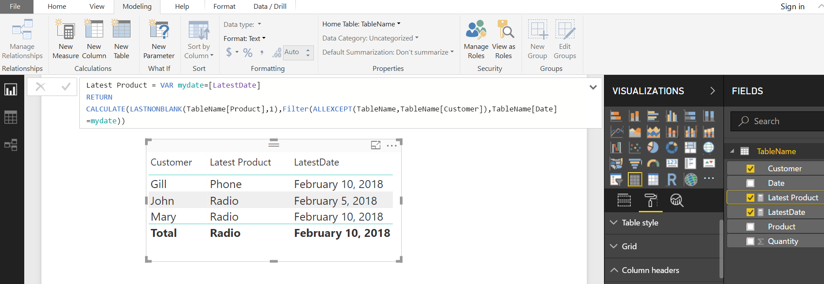Click the New Measure button
The image size is (824, 284).
tap(66, 39)
